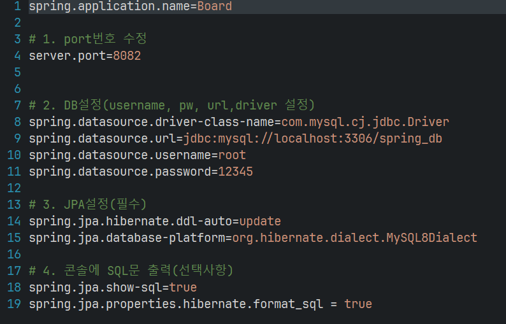Click the 'spring.jpa.show-sql' key
Image resolution: width=506 pixels, height=324 pixels.
click(96, 288)
